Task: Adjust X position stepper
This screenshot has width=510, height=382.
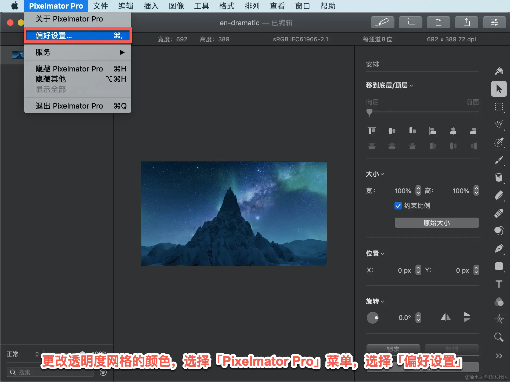Action: click(x=418, y=270)
